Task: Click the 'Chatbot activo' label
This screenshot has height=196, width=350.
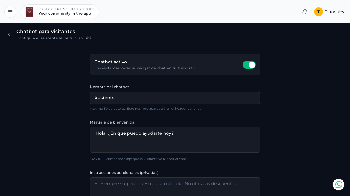Action: pos(110,62)
